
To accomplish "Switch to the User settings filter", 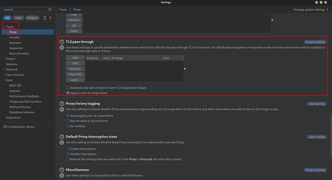I will coord(18,18).
